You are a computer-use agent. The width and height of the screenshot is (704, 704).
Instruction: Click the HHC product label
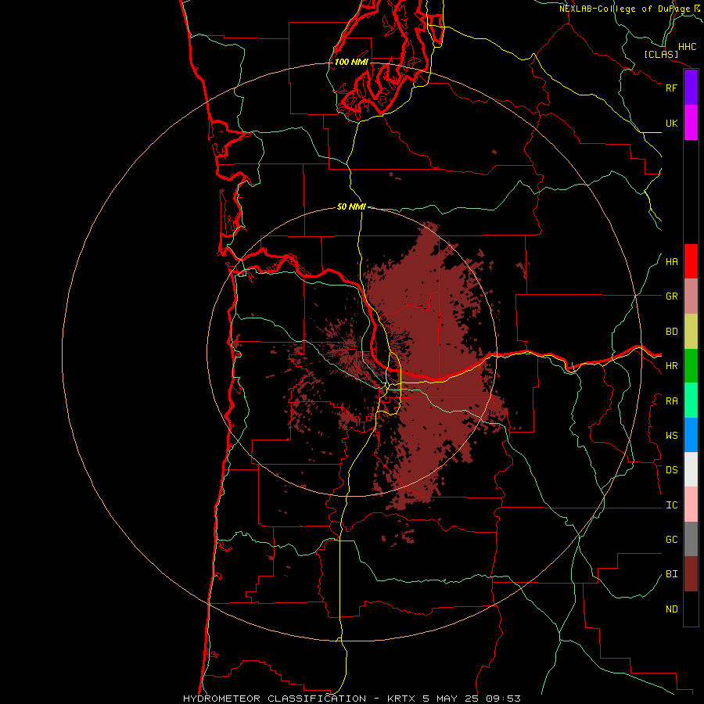coord(687,47)
